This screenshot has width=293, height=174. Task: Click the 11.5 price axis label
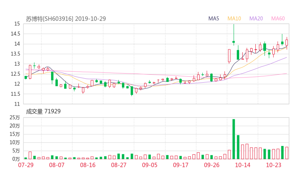(x=15, y=94)
